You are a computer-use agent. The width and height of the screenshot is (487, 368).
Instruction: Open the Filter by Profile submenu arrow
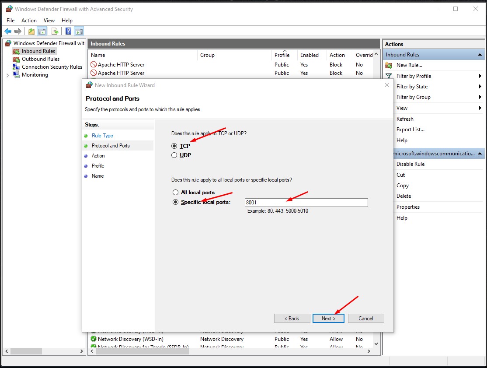click(480, 76)
